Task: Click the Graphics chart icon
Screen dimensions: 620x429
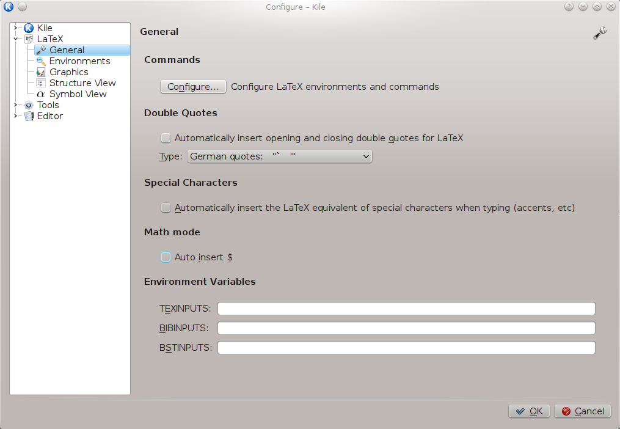Action: (x=41, y=72)
